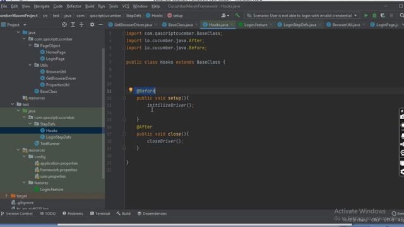Image resolution: width=404 pixels, height=227 pixels.
Task: Open the Refactor menu
Action: 74,6
